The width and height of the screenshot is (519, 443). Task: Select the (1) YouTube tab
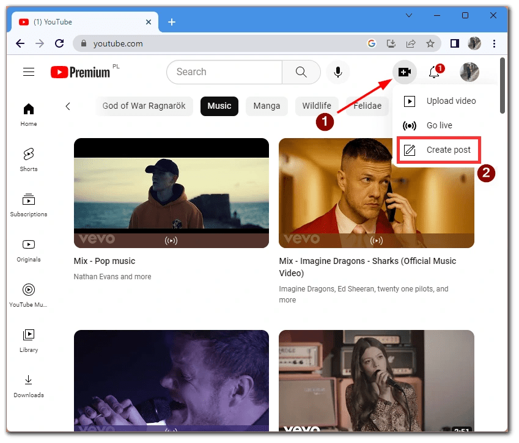tap(85, 22)
